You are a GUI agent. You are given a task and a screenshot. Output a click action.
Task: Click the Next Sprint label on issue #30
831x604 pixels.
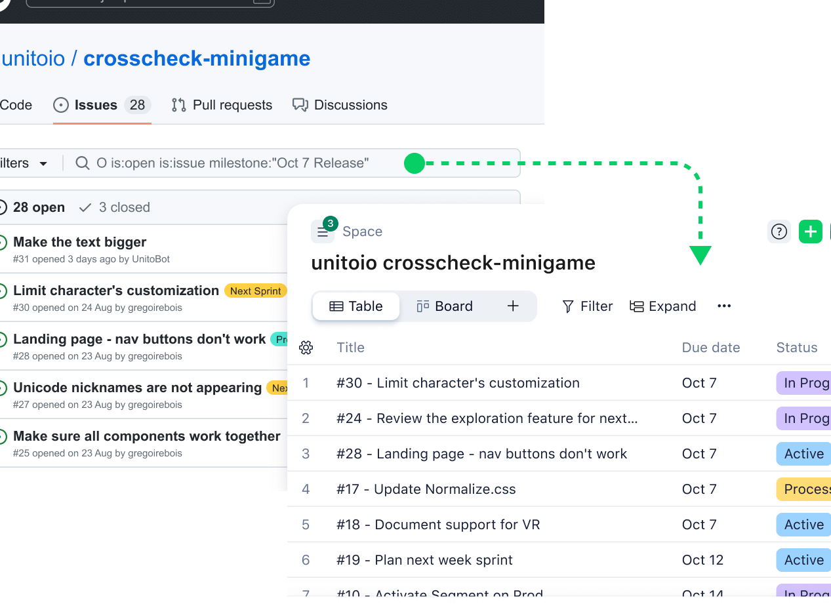(255, 291)
